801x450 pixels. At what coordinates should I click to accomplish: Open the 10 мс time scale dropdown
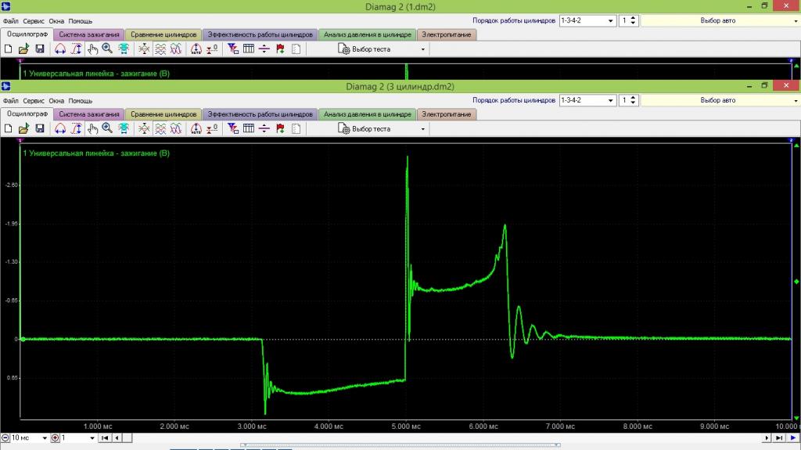[29, 437]
